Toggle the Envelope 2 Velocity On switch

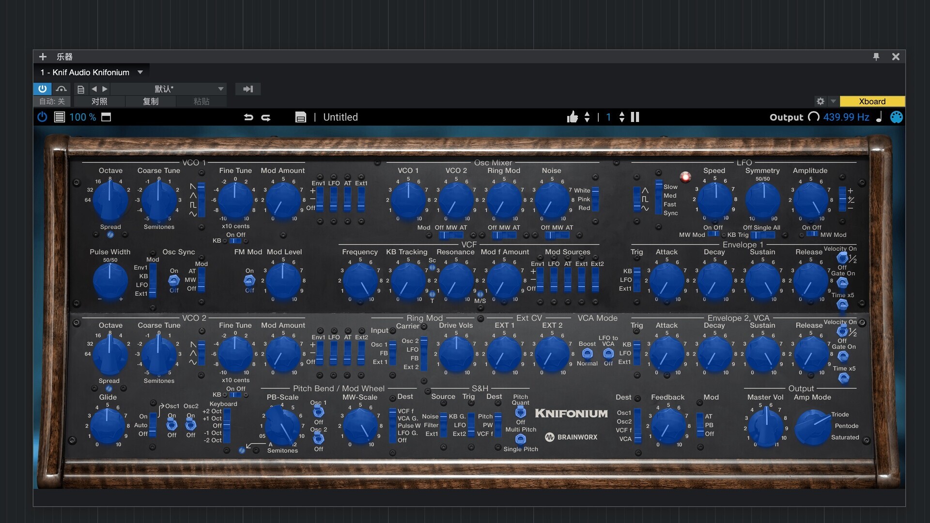[842, 331]
